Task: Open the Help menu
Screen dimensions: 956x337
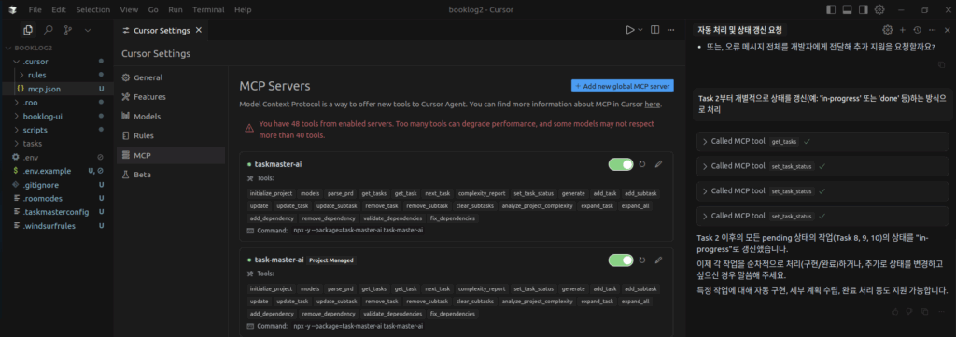Action: click(x=243, y=9)
